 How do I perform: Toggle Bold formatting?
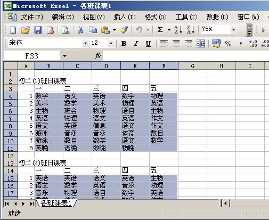(124, 43)
